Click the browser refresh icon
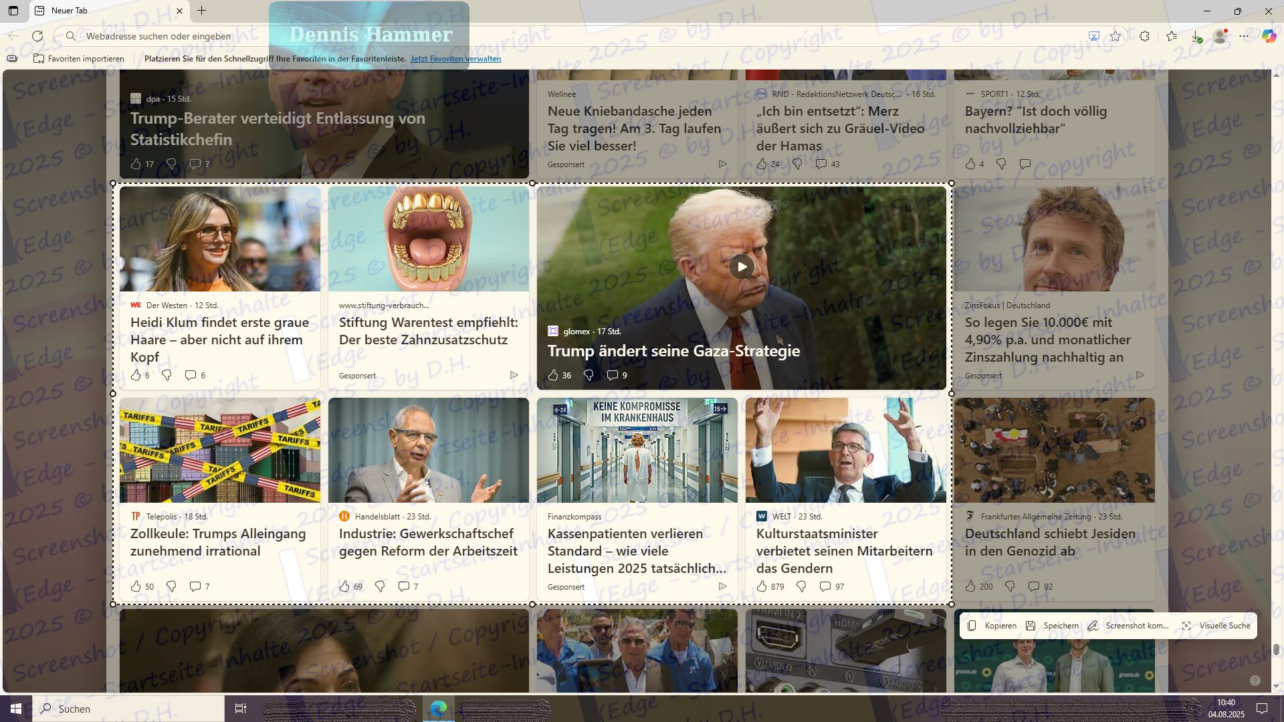Screen dimensions: 1284x722 37,36
